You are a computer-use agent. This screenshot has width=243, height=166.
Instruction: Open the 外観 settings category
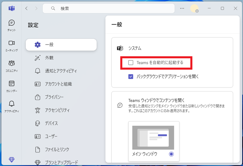click(61, 58)
